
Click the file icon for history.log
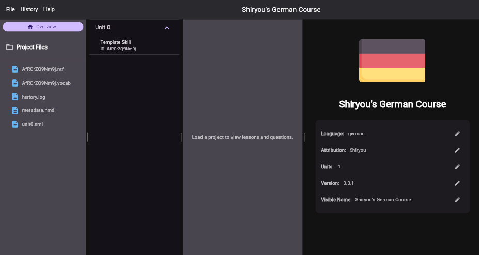[15, 97]
